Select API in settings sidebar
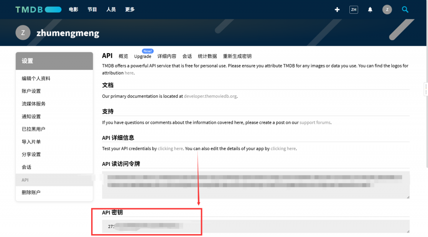This screenshot has width=428, height=237. coord(54,180)
